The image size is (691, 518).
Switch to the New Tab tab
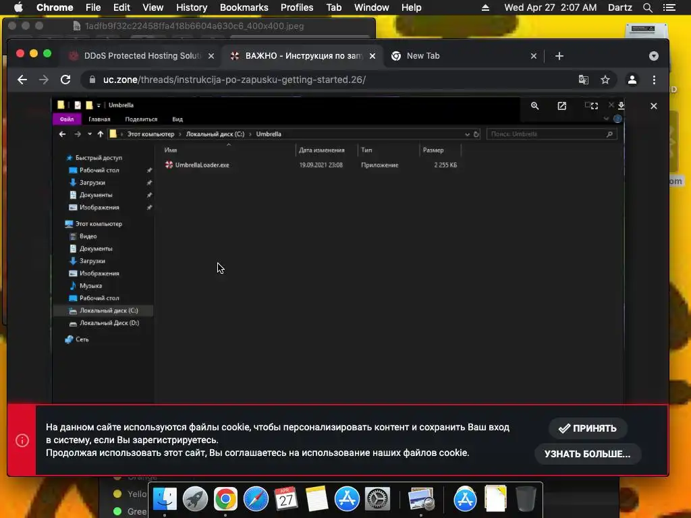464,56
